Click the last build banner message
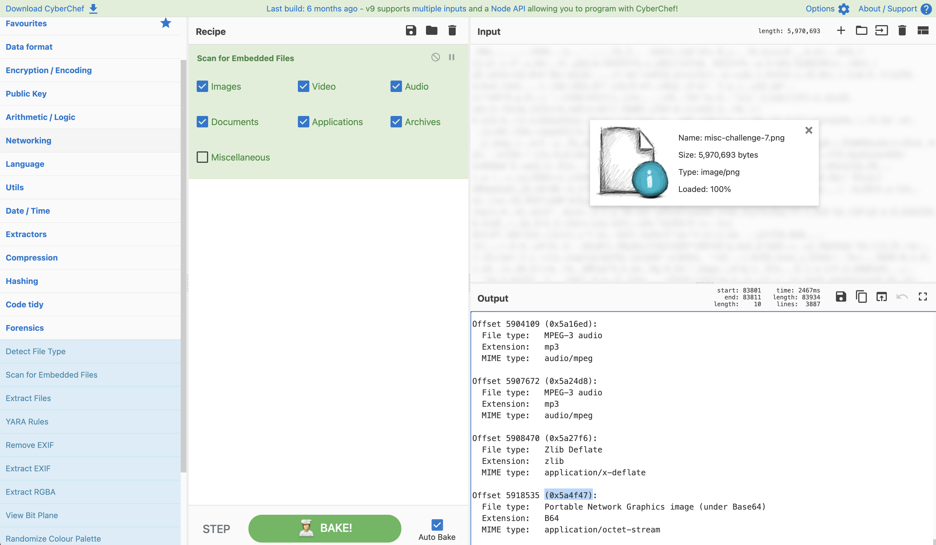Viewport: 936px width, 545px height. (472, 9)
